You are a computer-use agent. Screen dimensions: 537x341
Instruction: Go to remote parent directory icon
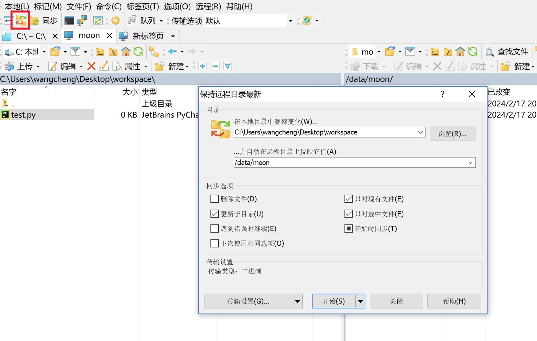coord(435,52)
